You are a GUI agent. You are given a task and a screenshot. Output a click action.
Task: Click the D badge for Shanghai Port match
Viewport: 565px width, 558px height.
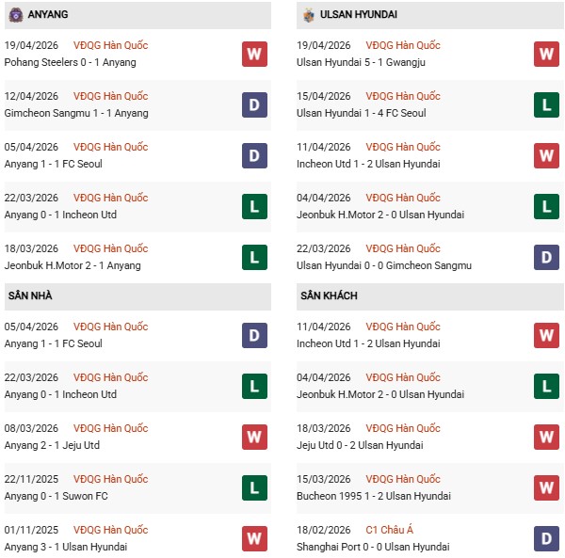coord(547,538)
